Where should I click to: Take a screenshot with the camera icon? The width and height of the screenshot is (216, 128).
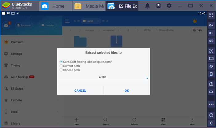211,84
